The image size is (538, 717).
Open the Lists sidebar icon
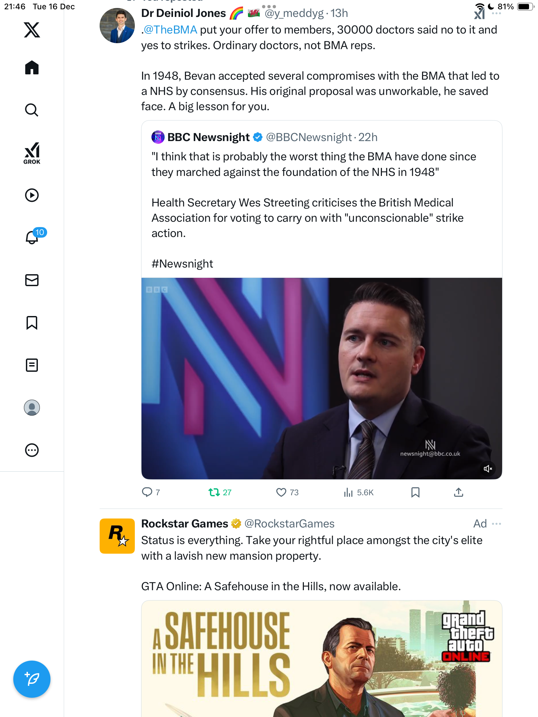coord(32,365)
